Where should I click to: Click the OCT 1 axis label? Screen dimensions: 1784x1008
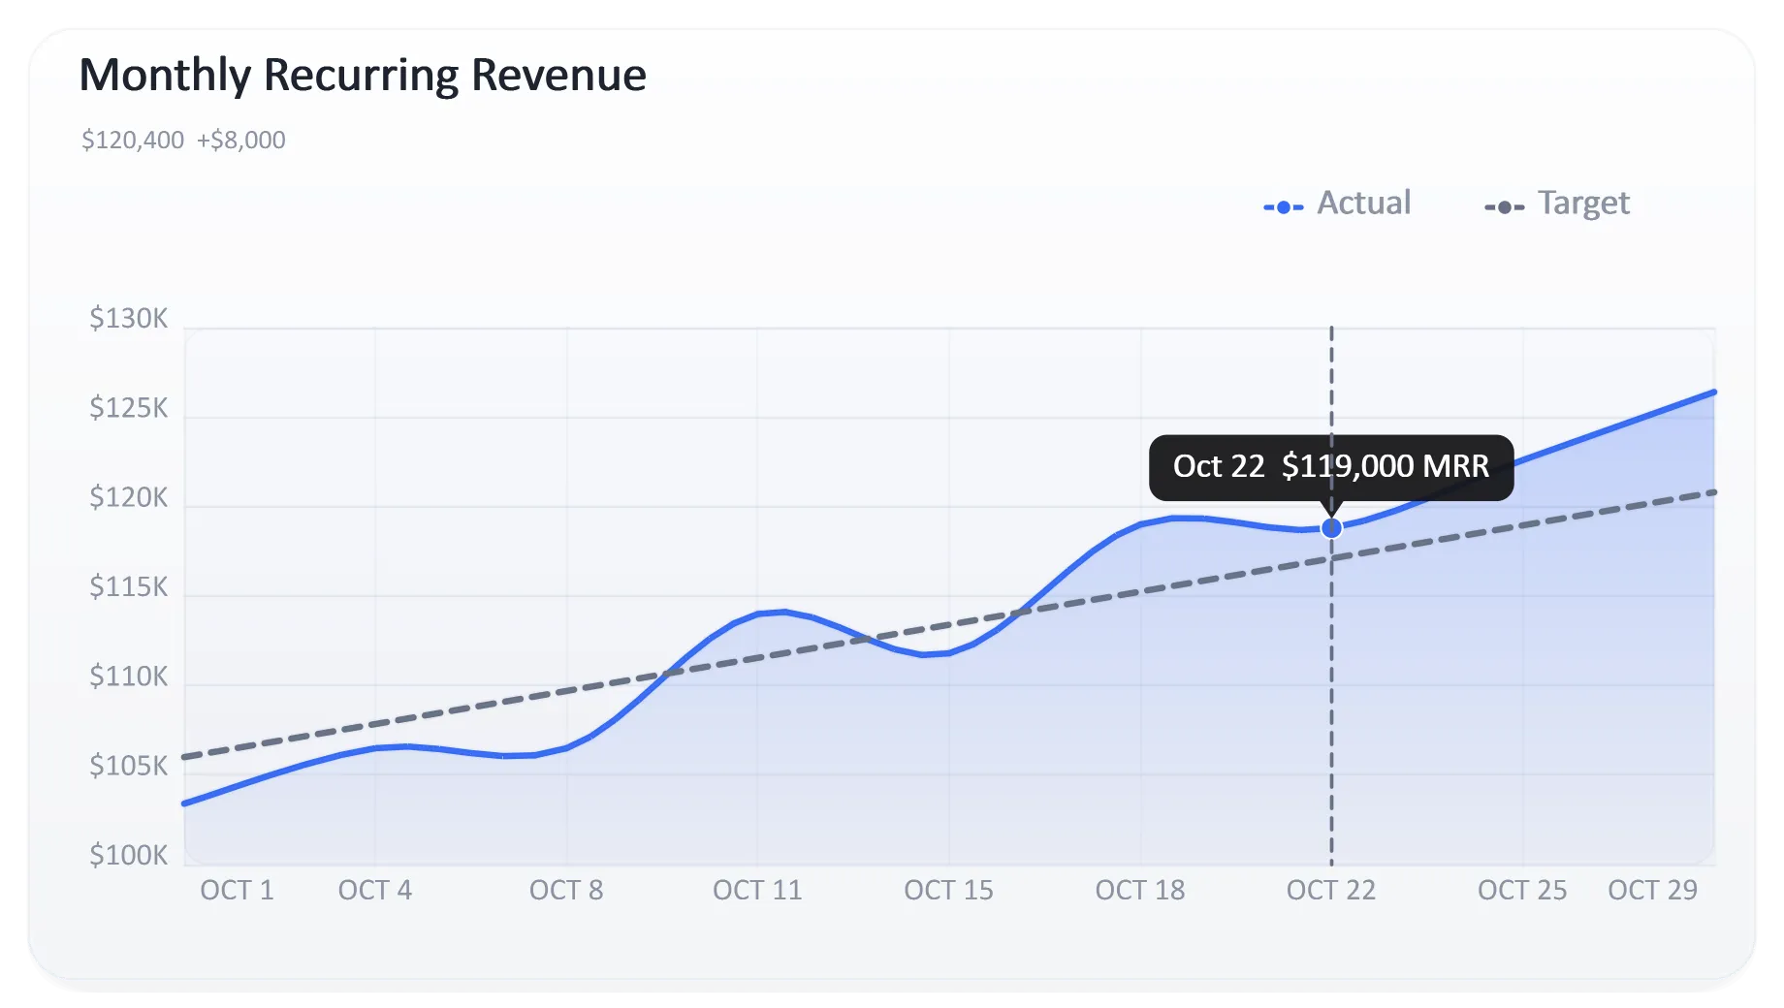pos(238,890)
